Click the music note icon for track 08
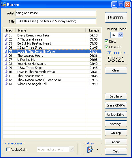 (x=6, y=64)
